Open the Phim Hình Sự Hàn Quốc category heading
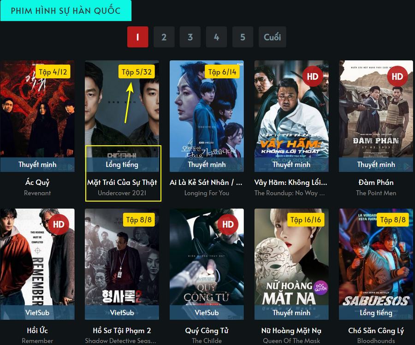The image size is (415, 345). (x=65, y=11)
